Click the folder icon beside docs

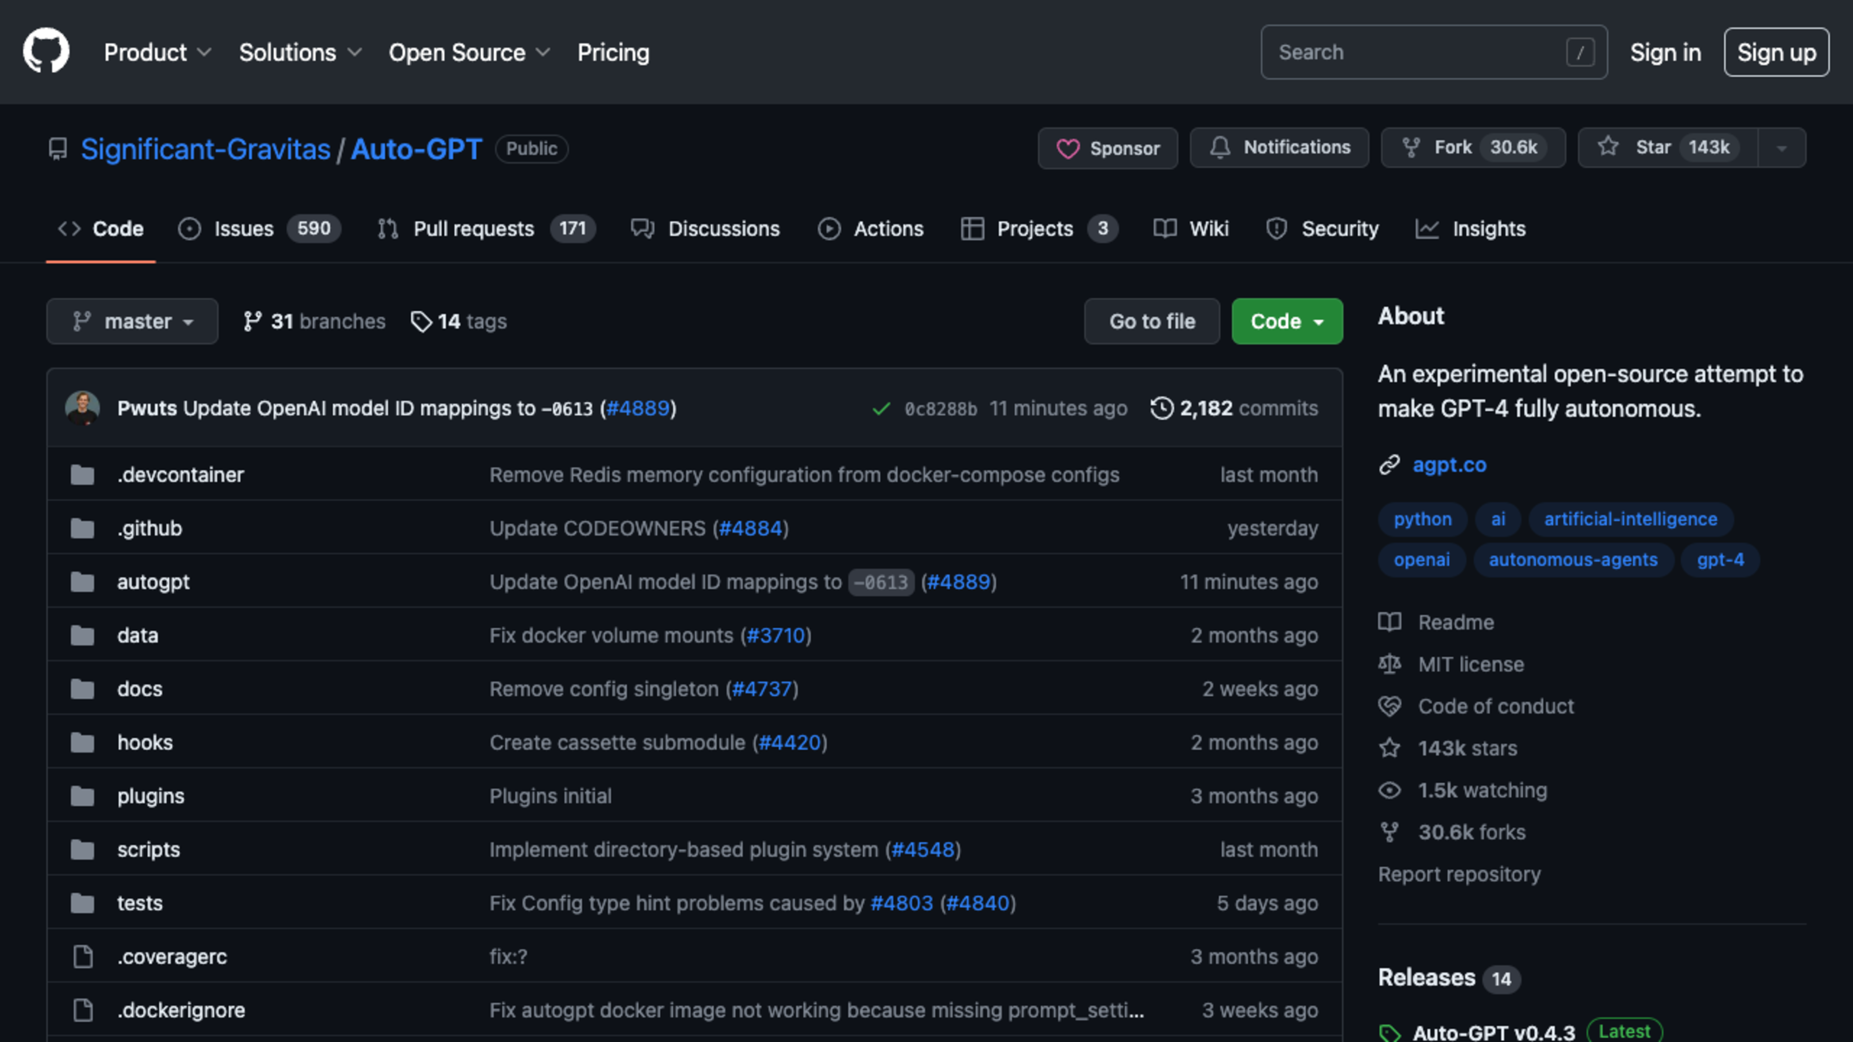tap(83, 689)
